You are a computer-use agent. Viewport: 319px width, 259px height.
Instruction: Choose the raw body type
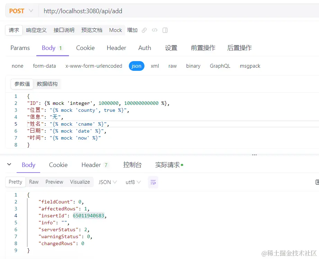[x=172, y=66]
